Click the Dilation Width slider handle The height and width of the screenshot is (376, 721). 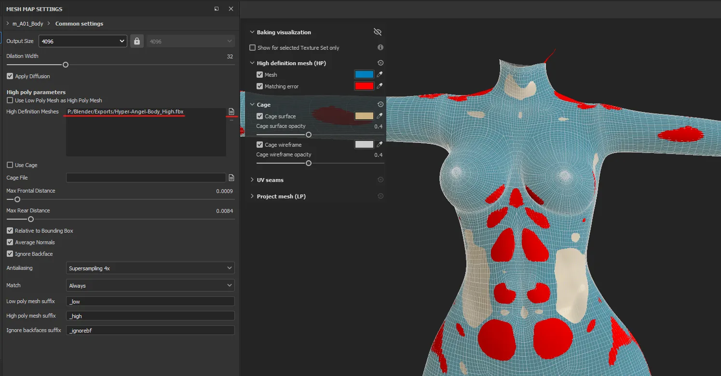[66, 65]
